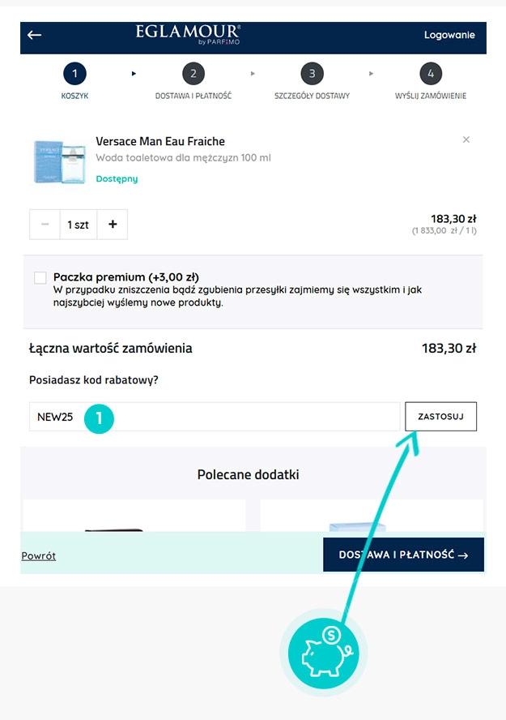Click the piggy bank savings icon

coord(323,652)
